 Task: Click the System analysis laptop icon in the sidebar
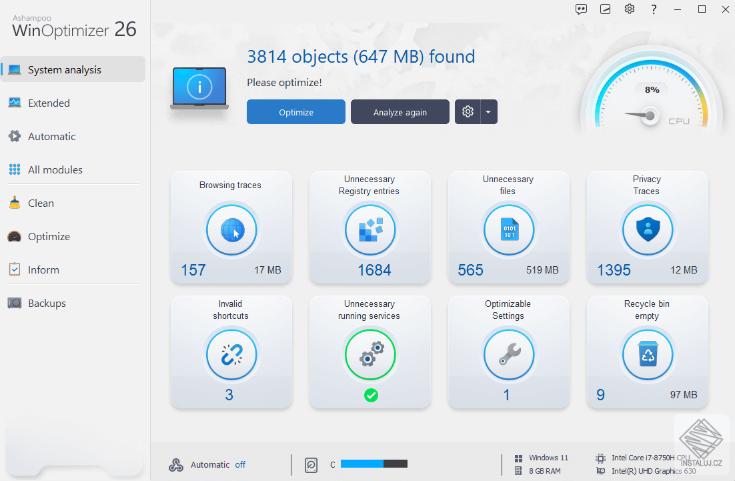pos(15,69)
